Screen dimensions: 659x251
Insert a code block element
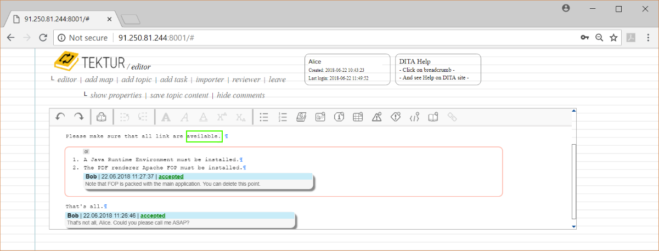click(414, 117)
